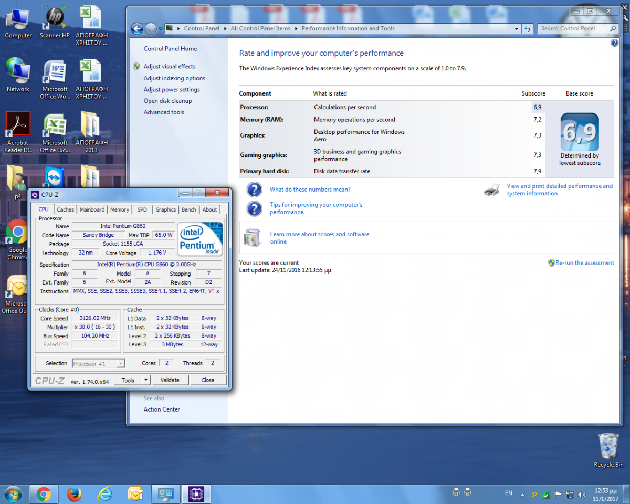
Task: Open the Computer desktop icon
Action: (x=18, y=23)
